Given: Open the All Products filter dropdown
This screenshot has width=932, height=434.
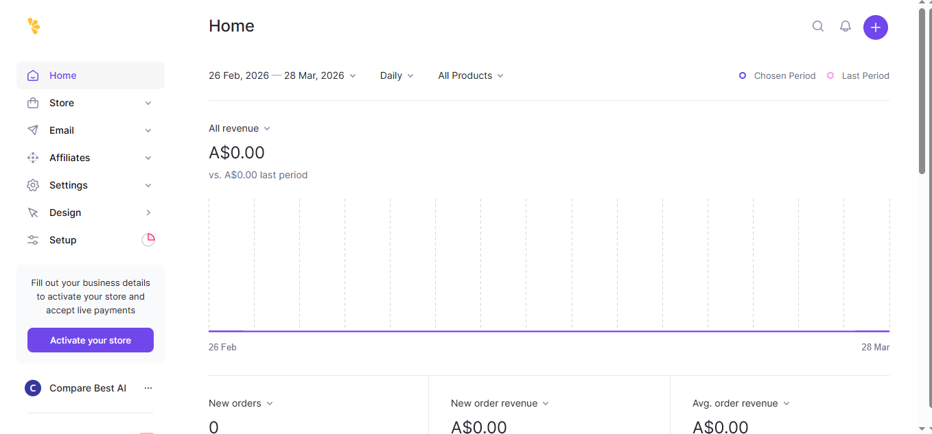Looking at the screenshot, I should 471,75.
